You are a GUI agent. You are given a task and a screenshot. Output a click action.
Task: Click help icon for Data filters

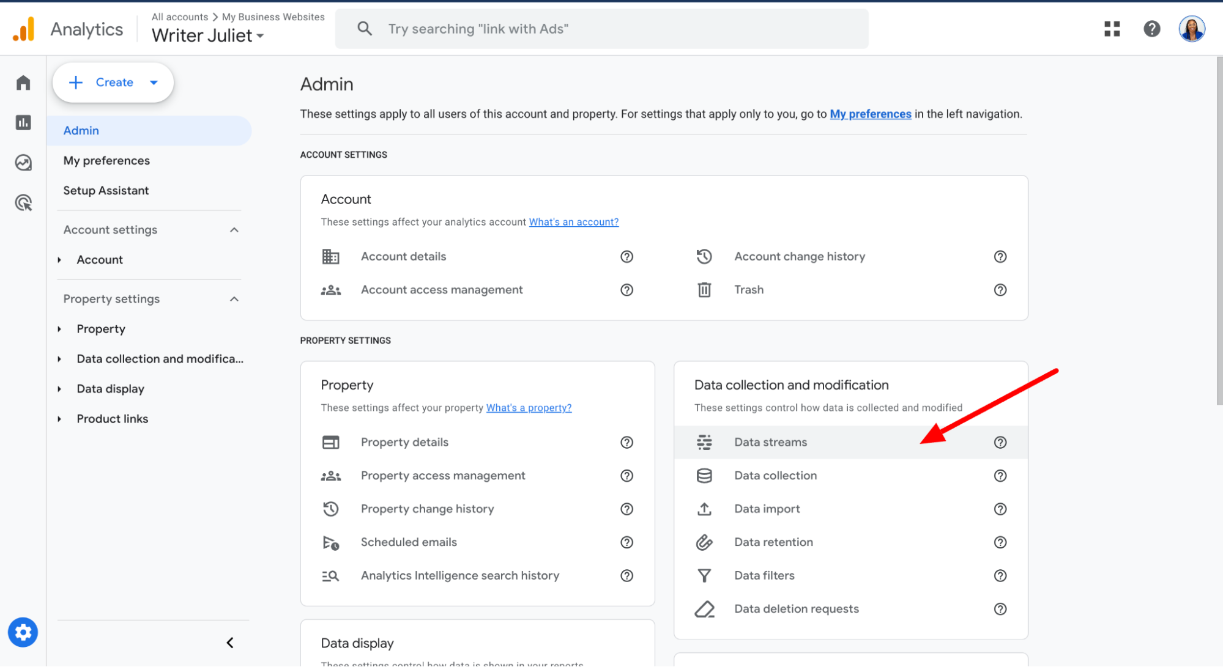(1000, 576)
